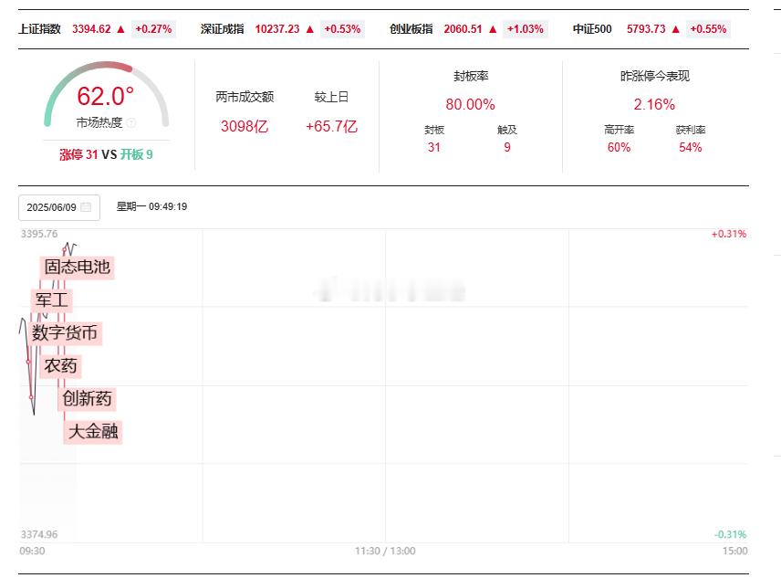Viewport: 781px width, 578px height.
Task: Click the 创新药 sector tag on chart
Action: pos(87,399)
